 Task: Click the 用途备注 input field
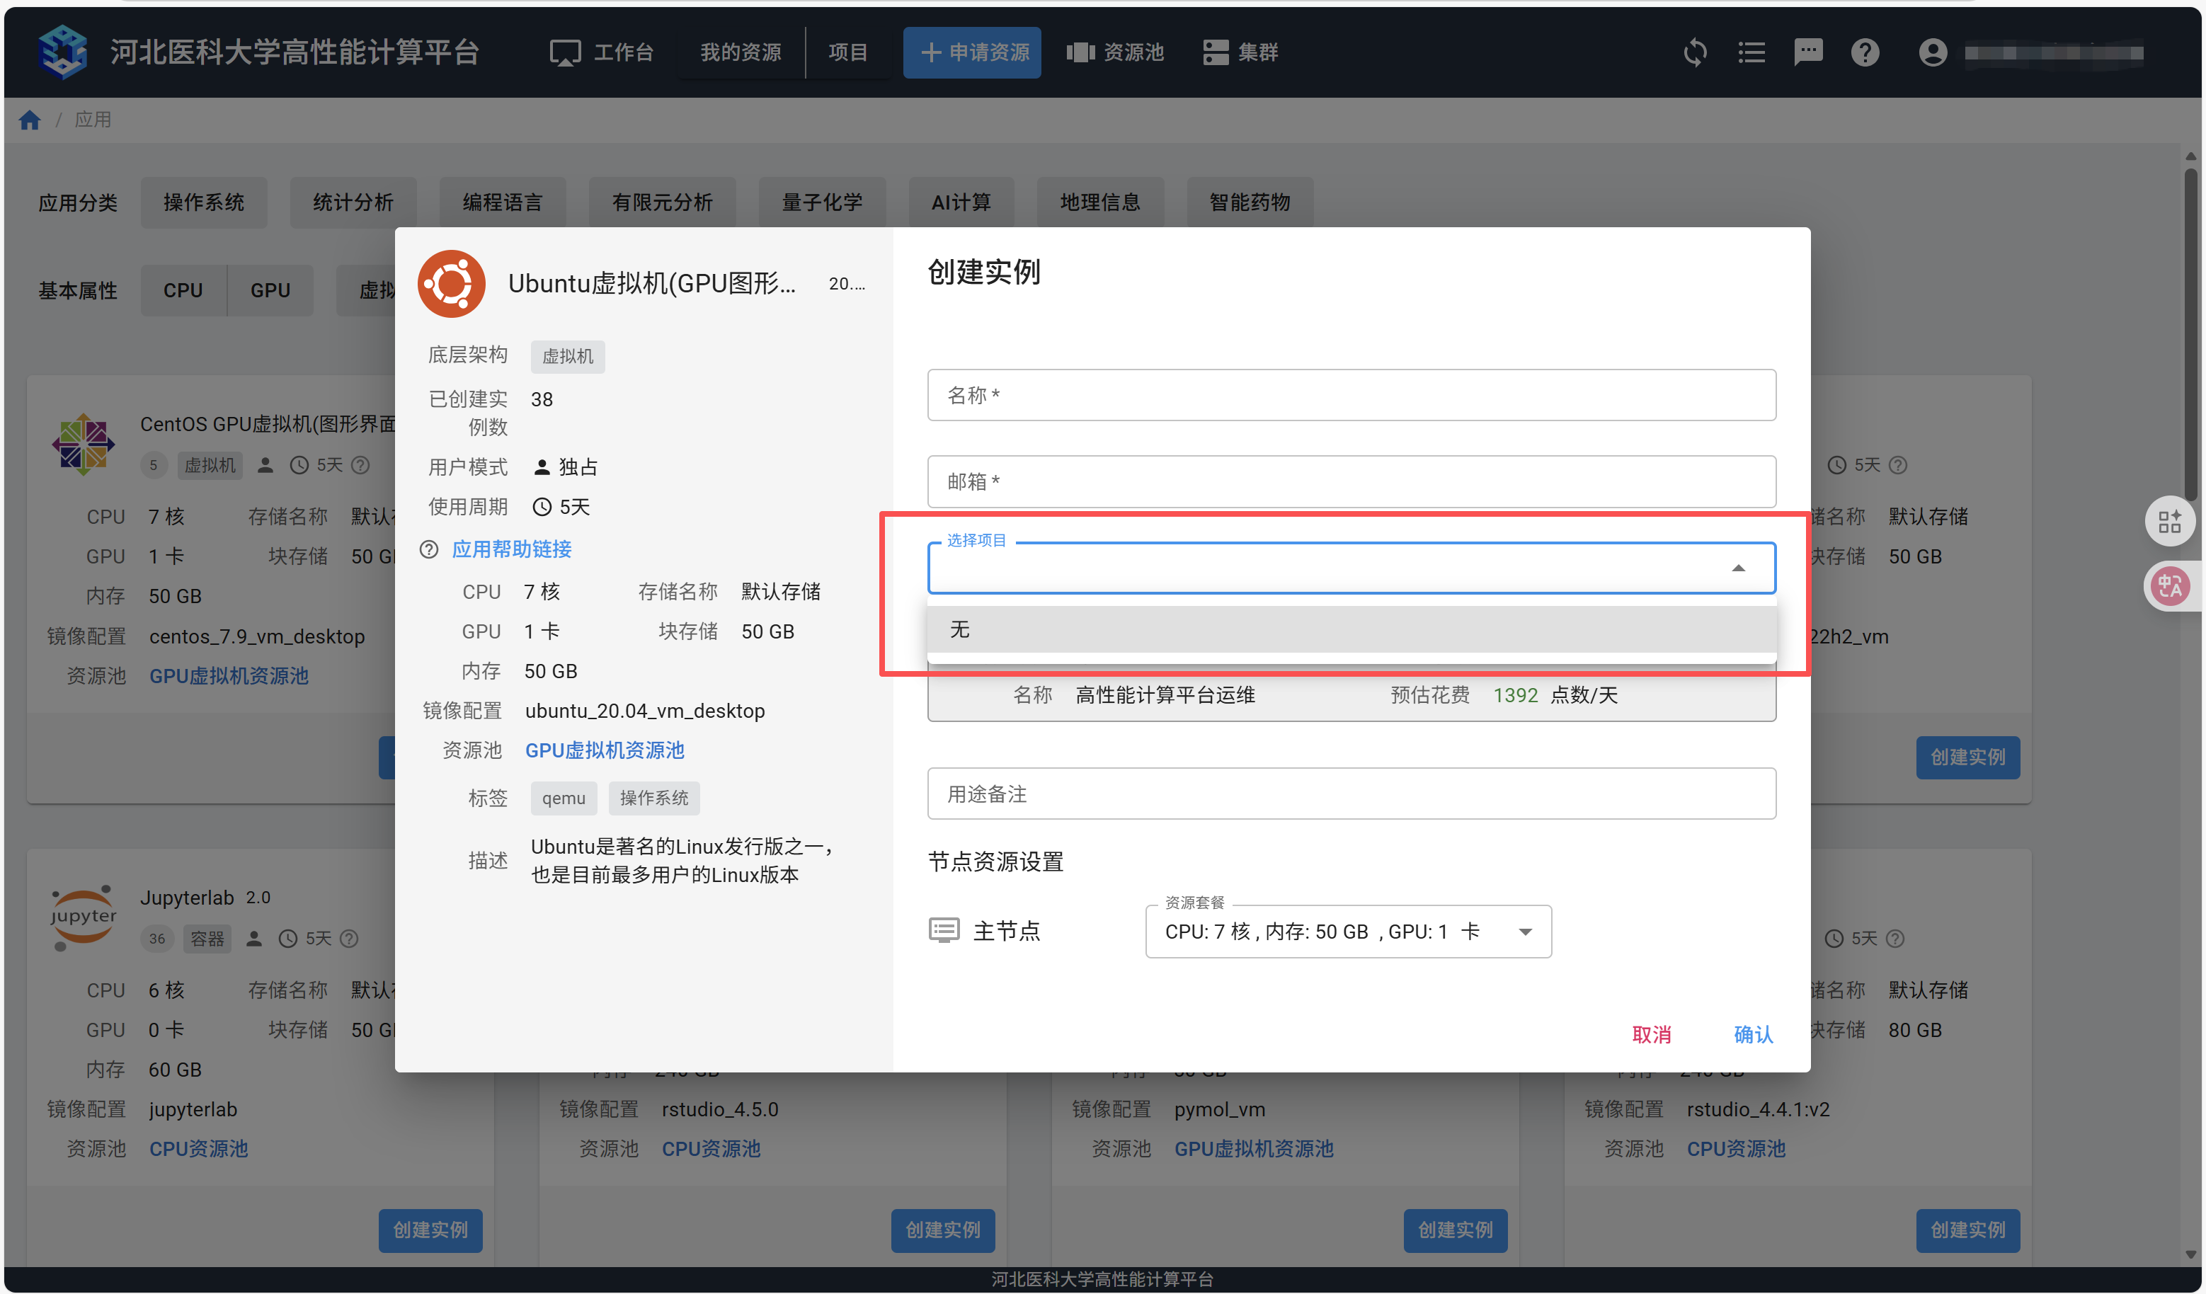1351,794
